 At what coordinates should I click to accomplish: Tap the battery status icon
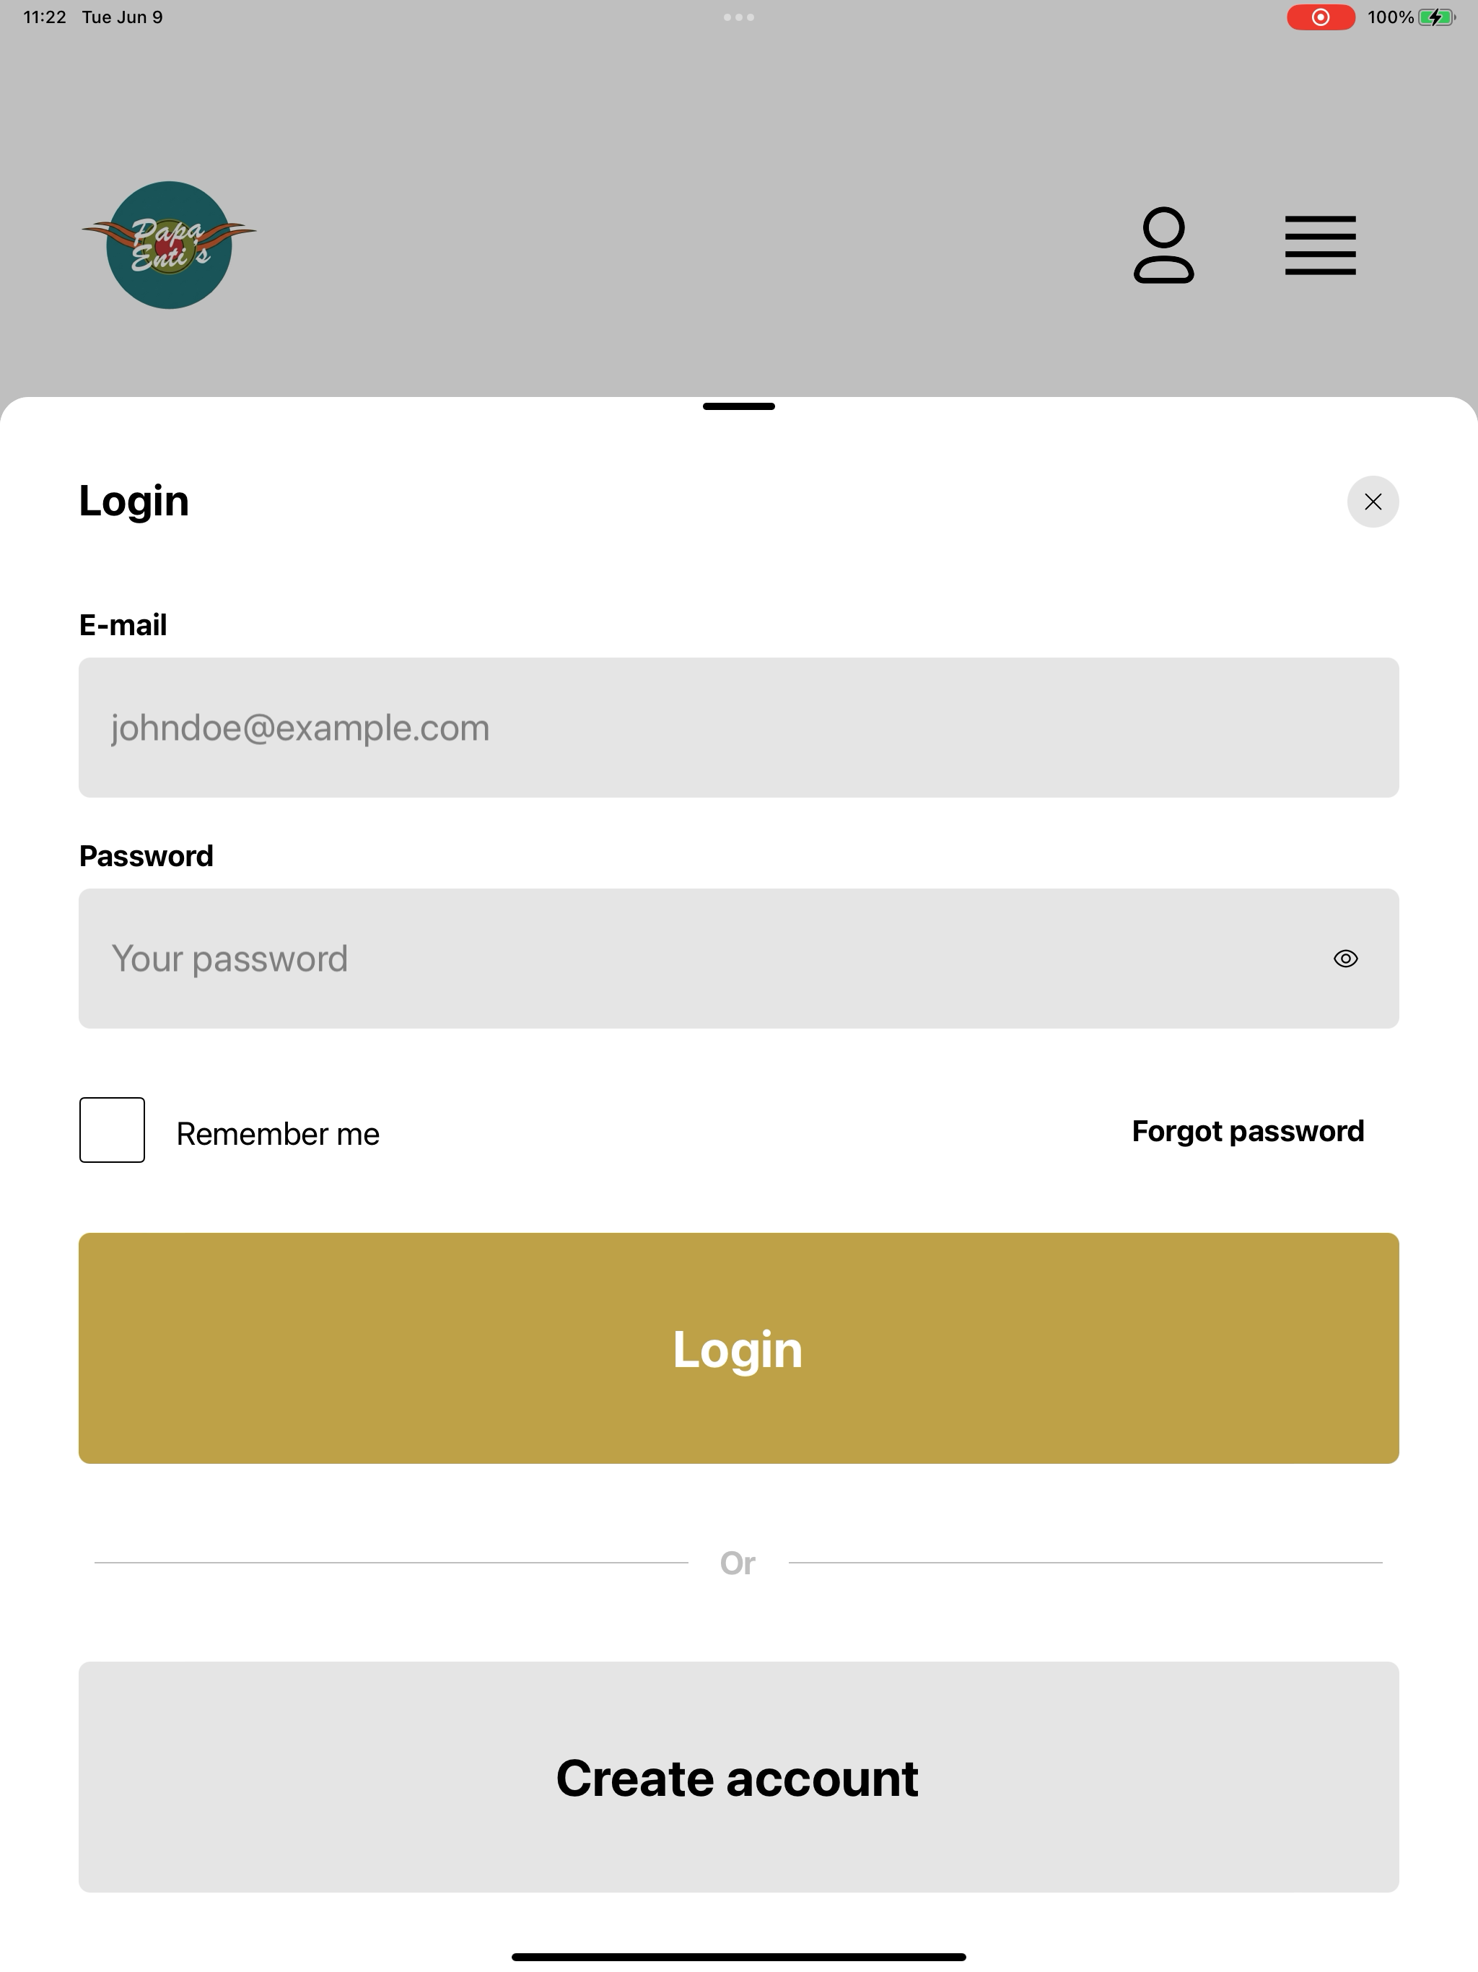(1437, 17)
